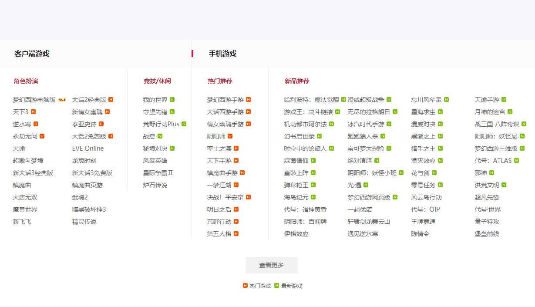Visit the 游戏王：决斗链接 link

[x=309, y=112]
